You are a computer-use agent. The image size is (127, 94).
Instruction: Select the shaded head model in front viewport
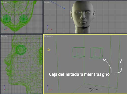pyautogui.click(x=83, y=17)
